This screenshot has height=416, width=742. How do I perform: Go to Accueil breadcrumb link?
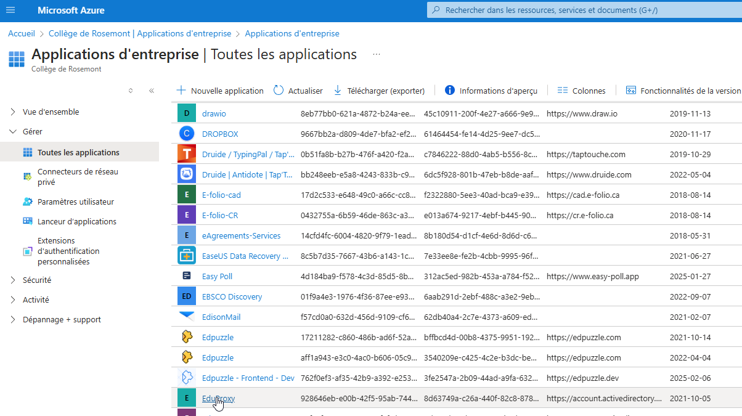22,34
